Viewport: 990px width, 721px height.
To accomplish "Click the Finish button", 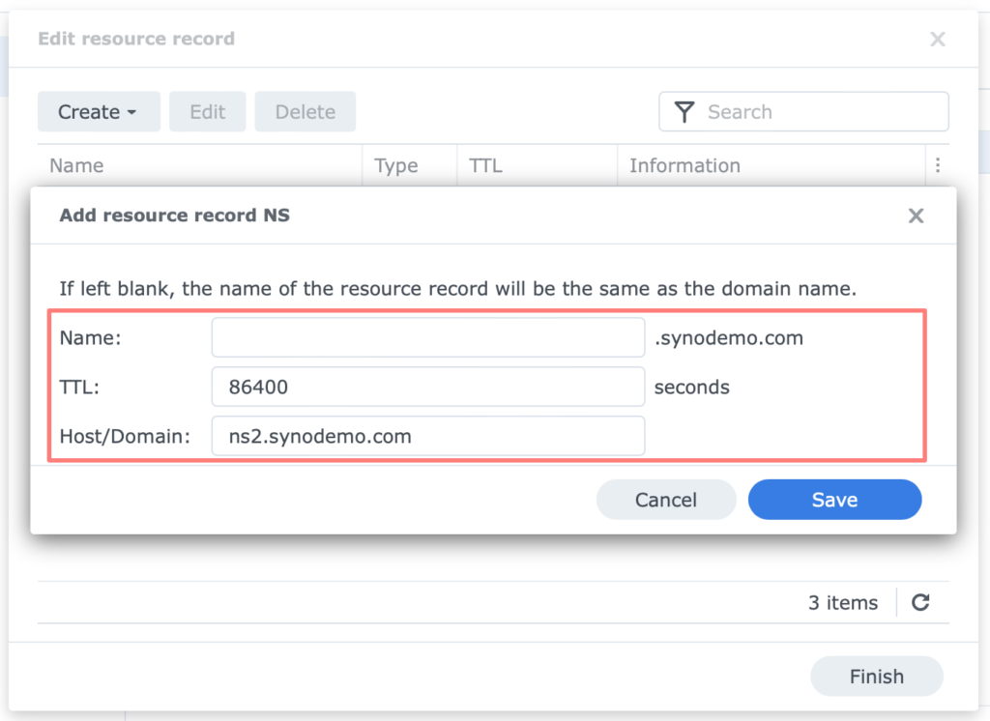I will (x=876, y=677).
